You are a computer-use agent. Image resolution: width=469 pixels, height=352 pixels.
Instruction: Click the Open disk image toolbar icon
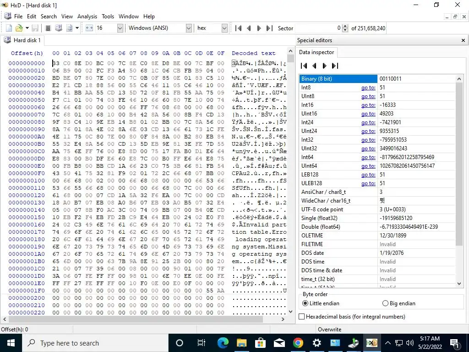(70, 28)
